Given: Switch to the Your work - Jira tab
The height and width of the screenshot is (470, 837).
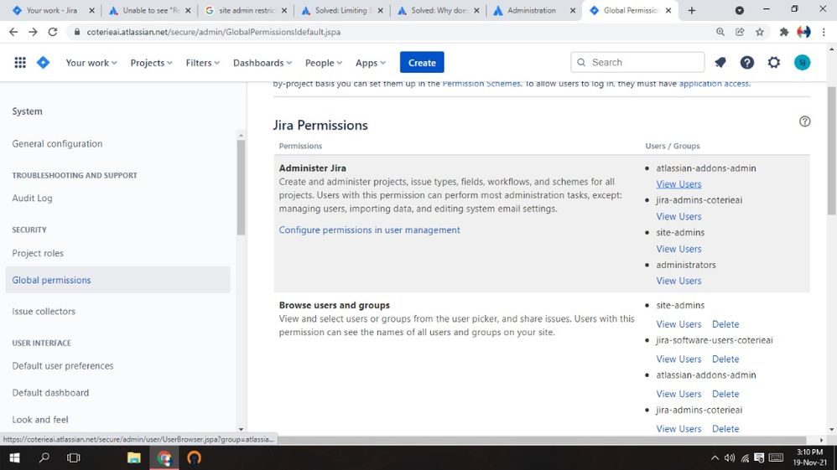Looking at the screenshot, I should click(x=52, y=10).
